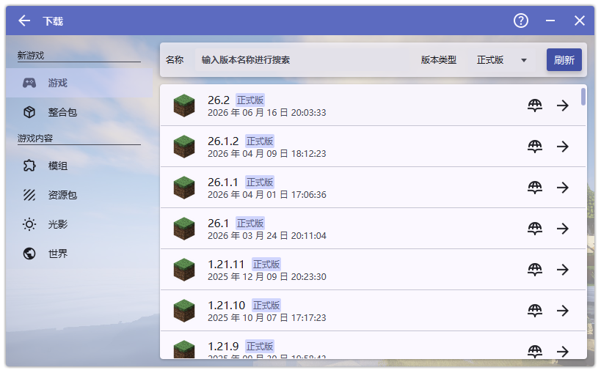Click the globe icon for version 26.2
The width and height of the screenshot is (601, 373).
535,106
